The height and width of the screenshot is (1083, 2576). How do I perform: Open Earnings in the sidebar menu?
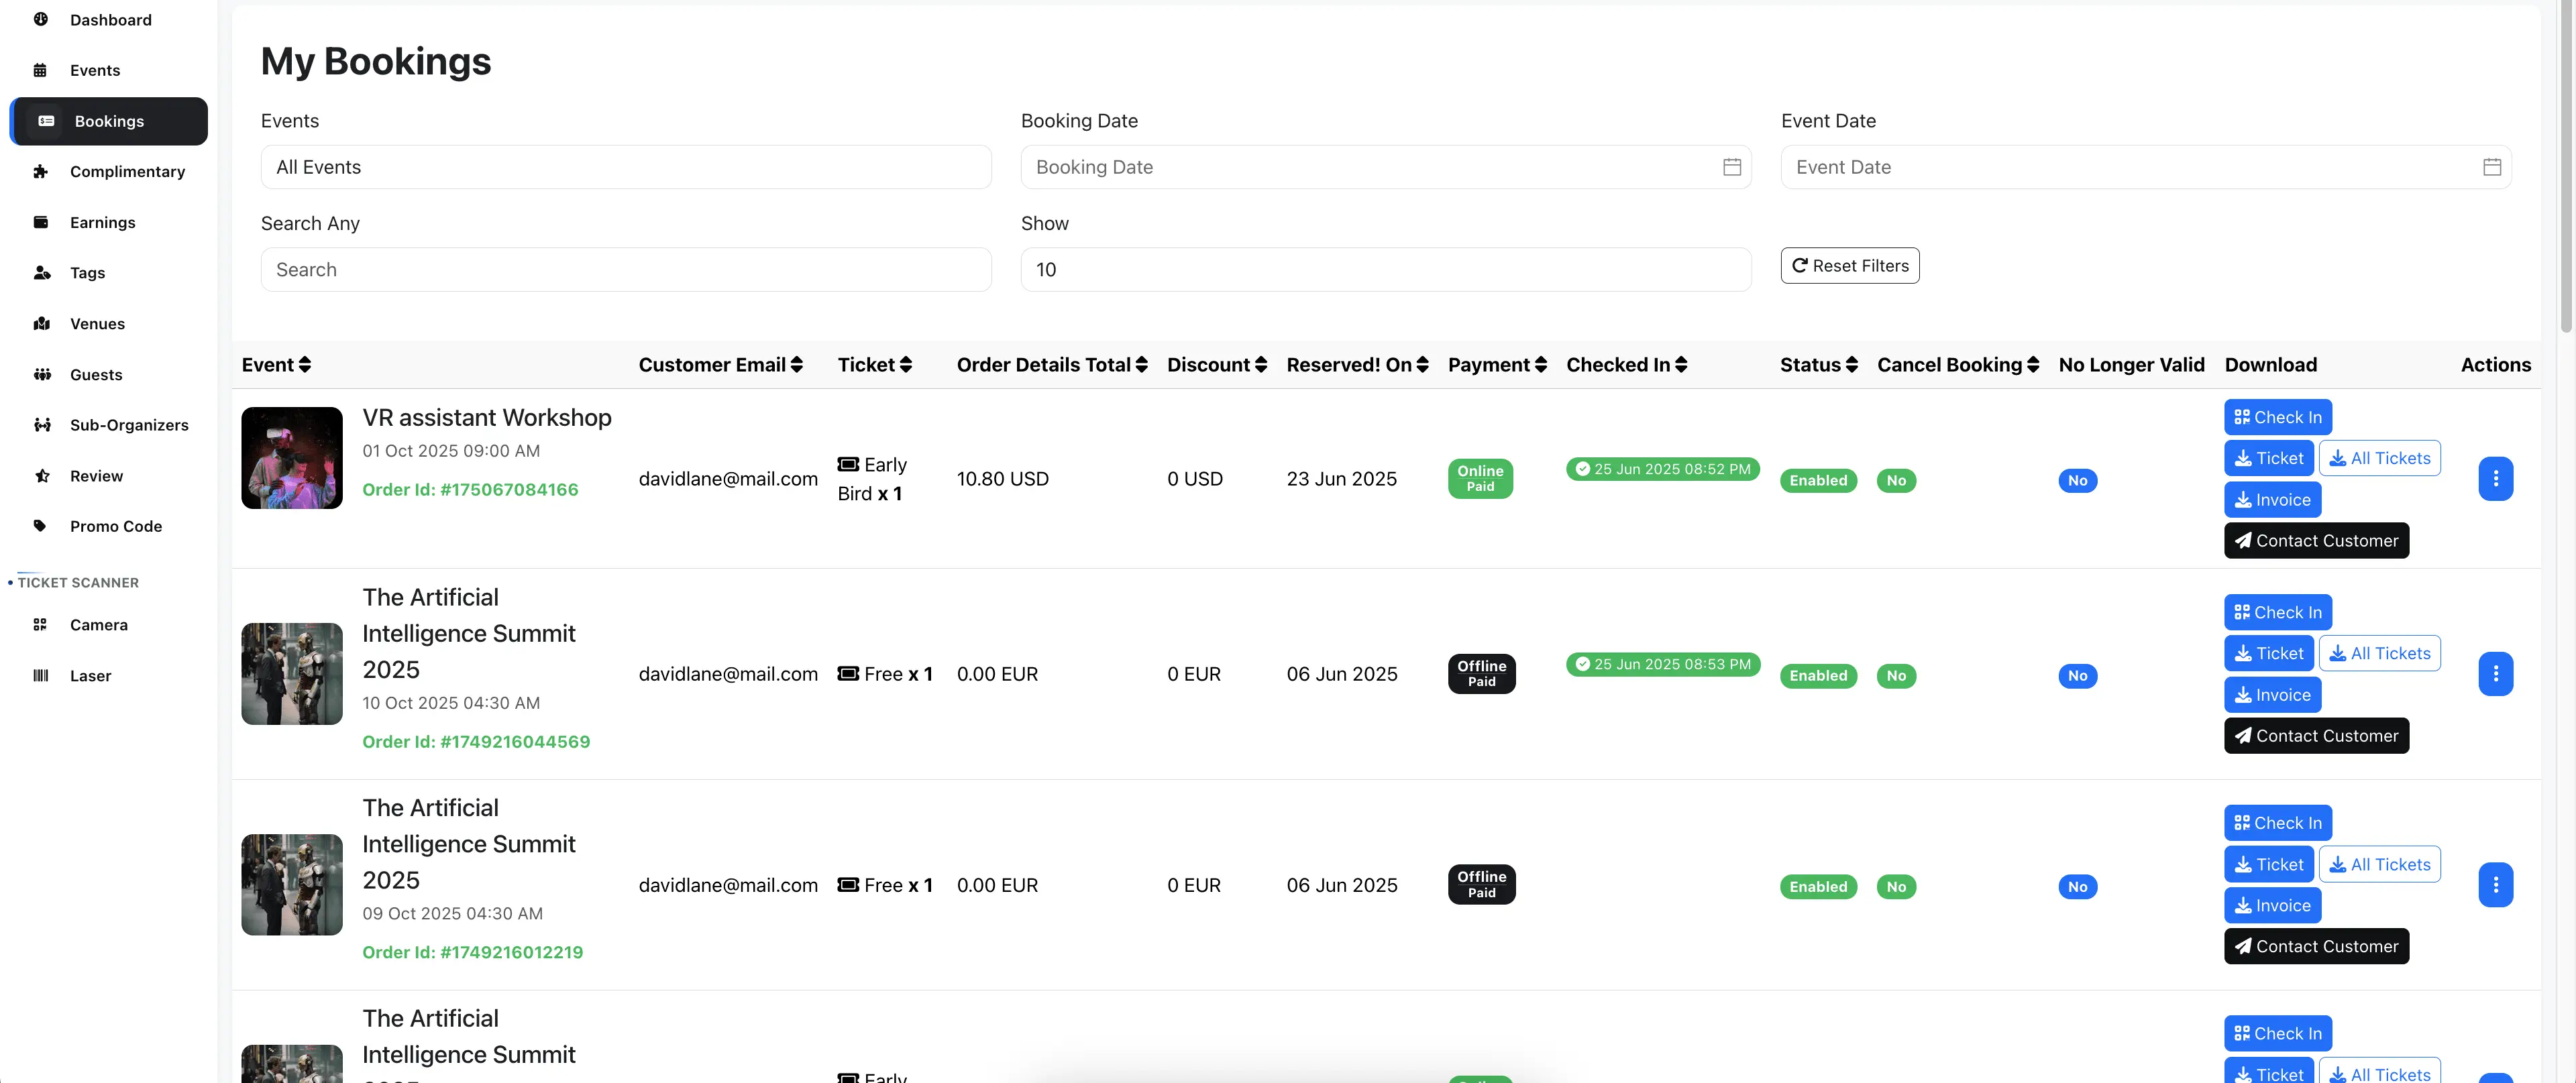102,222
